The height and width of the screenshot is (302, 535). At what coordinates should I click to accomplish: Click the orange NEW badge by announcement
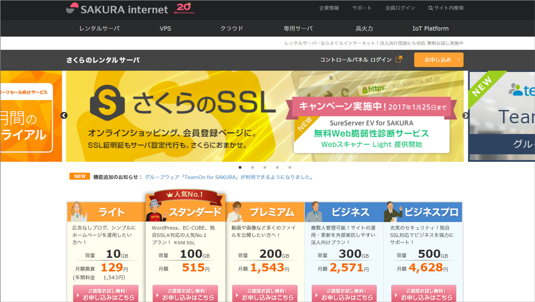[80, 176]
